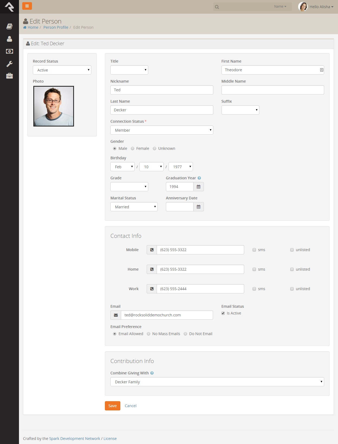Go to the Person Profile breadcrumb

point(56,27)
